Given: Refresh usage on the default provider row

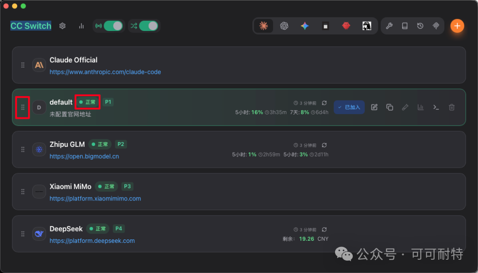Looking at the screenshot, I should (324, 103).
